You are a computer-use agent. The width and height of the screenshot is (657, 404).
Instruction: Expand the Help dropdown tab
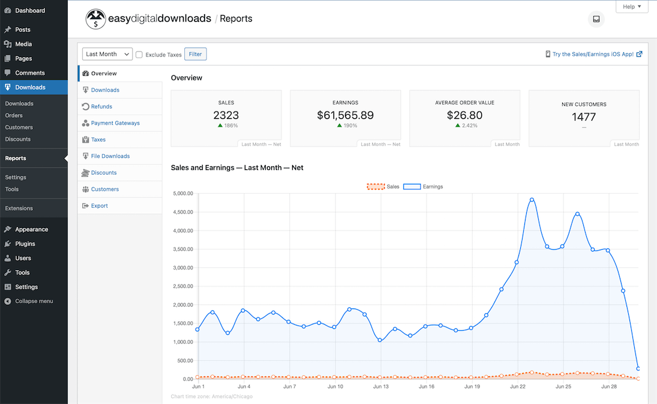click(x=631, y=6)
